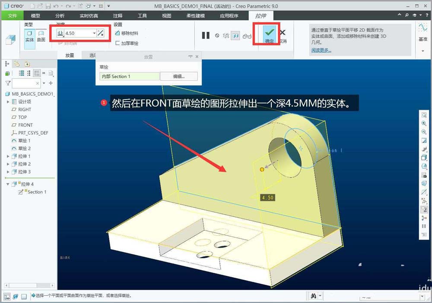432x303 pixels.
Task: Open the depth value dropdown arrow
Action: (x=94, y=33)
